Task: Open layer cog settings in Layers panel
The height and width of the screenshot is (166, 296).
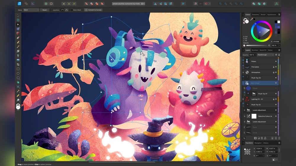Action: coord(276,55)
